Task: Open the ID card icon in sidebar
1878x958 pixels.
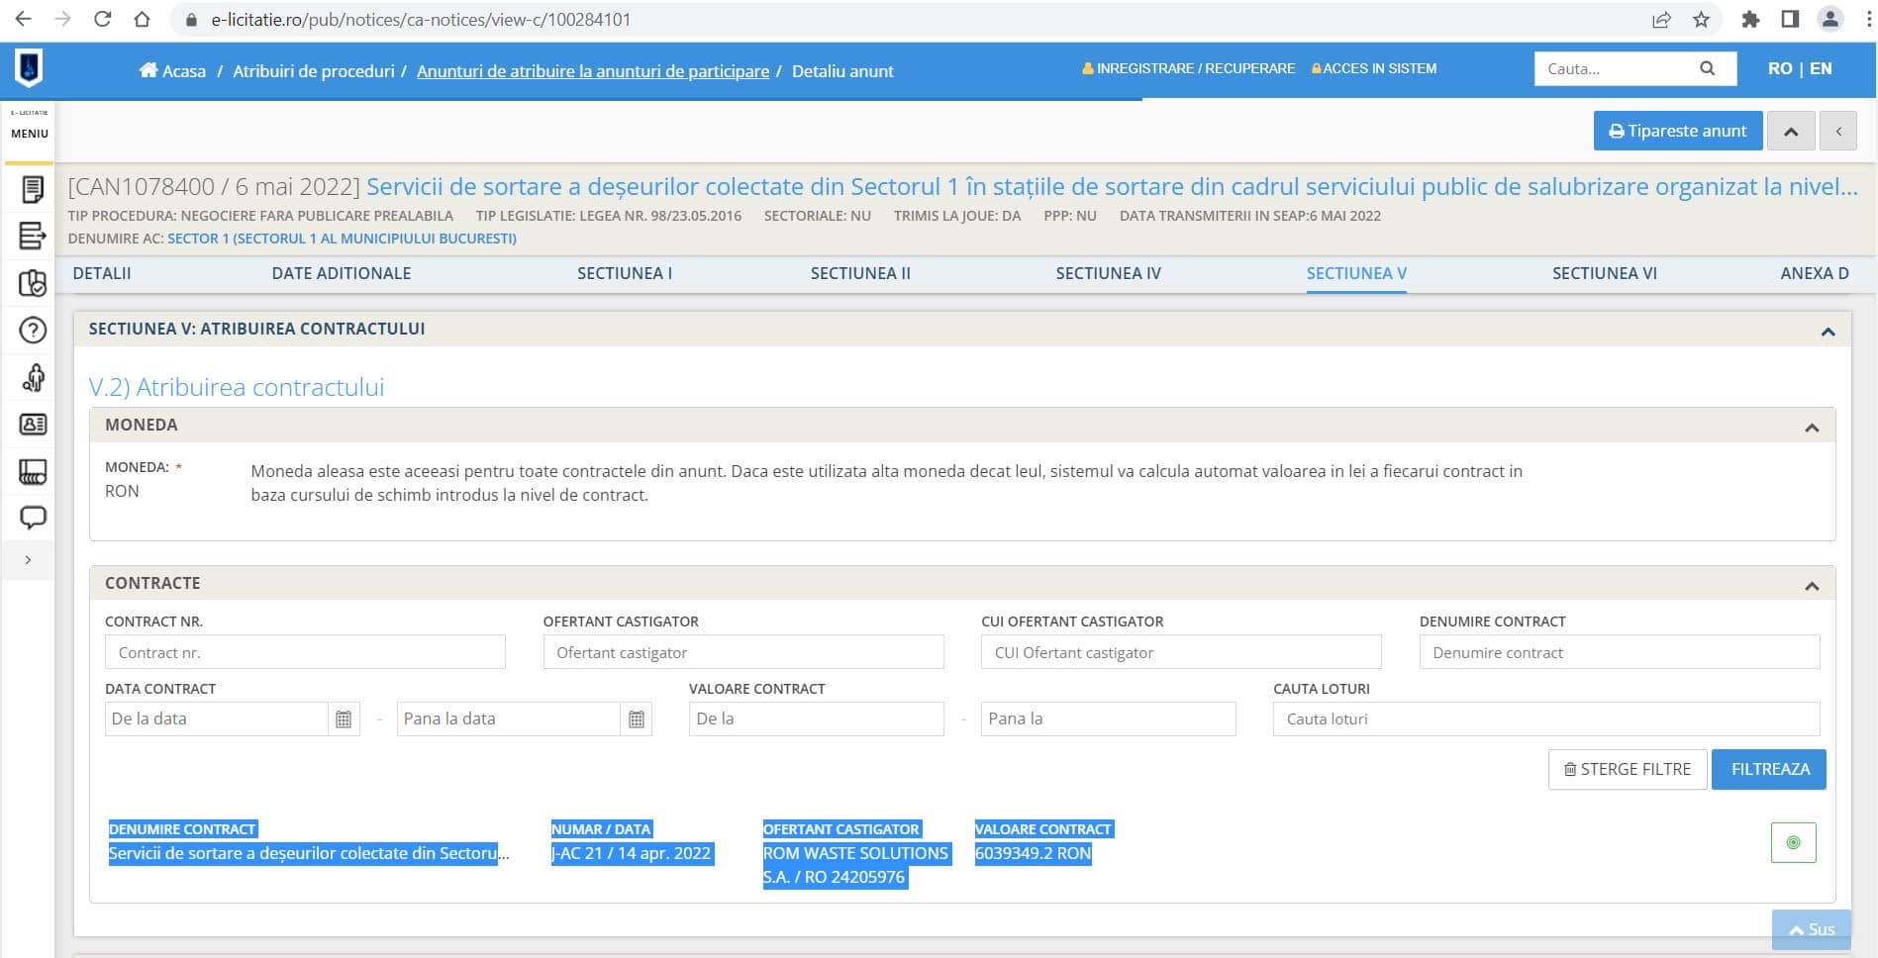Action: tap(32, 425)
